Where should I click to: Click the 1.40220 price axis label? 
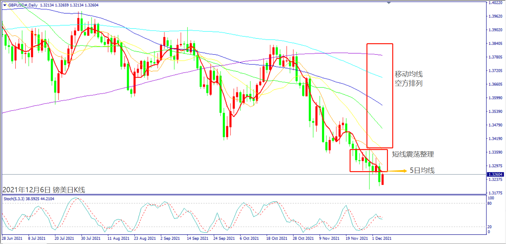click(495, 3)
